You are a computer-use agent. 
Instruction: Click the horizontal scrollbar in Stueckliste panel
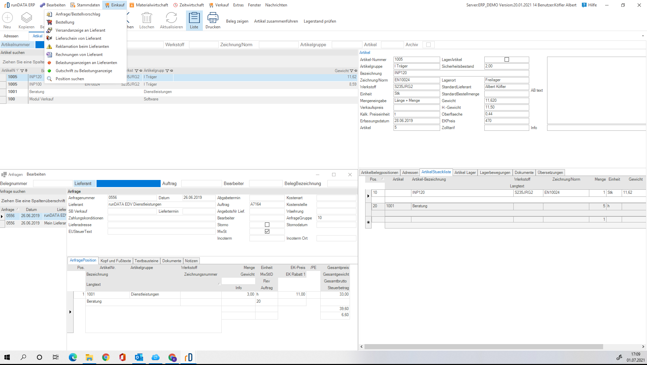(x=483, y=346)
